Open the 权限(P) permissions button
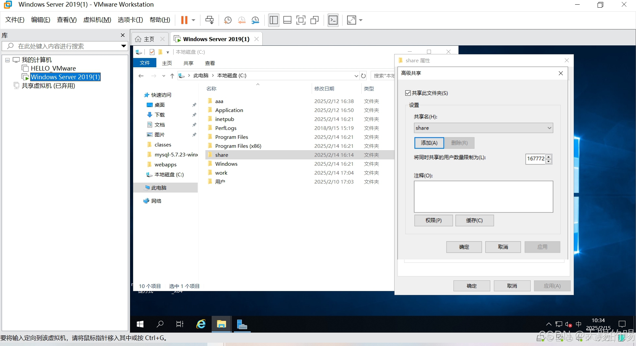The width and height of the screenshot is (636, 346). pos(433,220)
